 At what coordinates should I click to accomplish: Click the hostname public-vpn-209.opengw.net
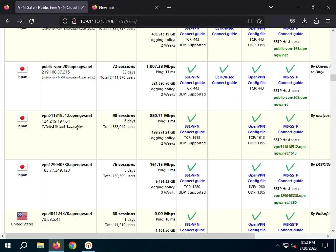tap(67, 66)
